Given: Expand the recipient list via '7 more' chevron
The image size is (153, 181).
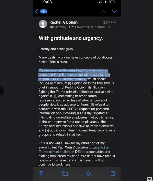Looking at the screenshot, I should (110, 27).
